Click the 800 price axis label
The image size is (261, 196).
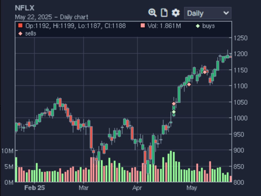[239, 182]
